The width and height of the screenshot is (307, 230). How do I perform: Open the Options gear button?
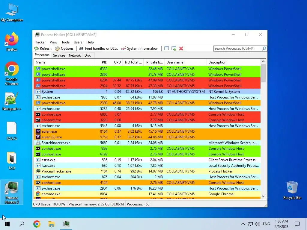coord(64,49)
